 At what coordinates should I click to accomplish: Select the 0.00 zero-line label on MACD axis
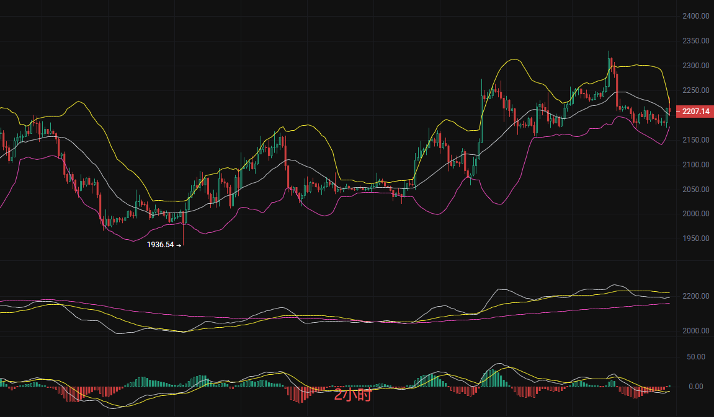coord(697,387)
